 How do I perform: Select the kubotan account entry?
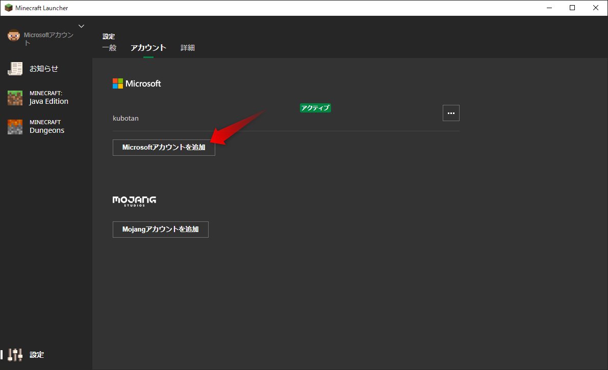125,118
